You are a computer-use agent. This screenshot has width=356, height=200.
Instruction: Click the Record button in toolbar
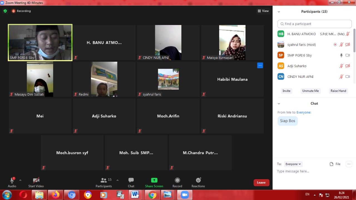point(177,182)
